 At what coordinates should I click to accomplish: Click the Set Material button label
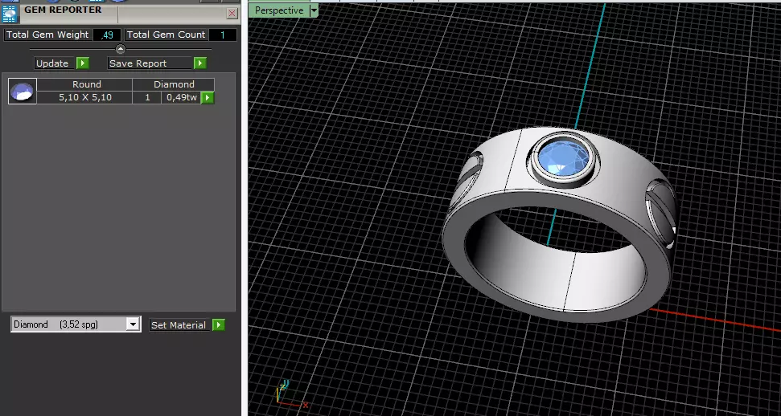[180, 325]
